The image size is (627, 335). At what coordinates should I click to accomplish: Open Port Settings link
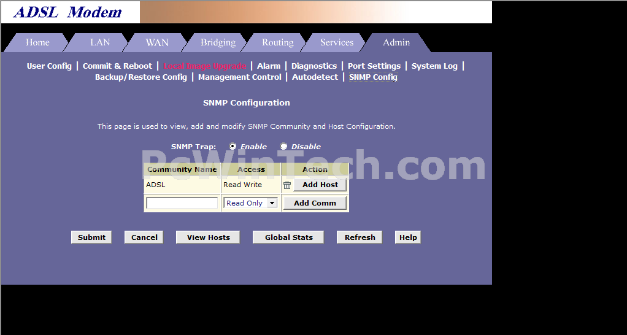coord(374,66)
